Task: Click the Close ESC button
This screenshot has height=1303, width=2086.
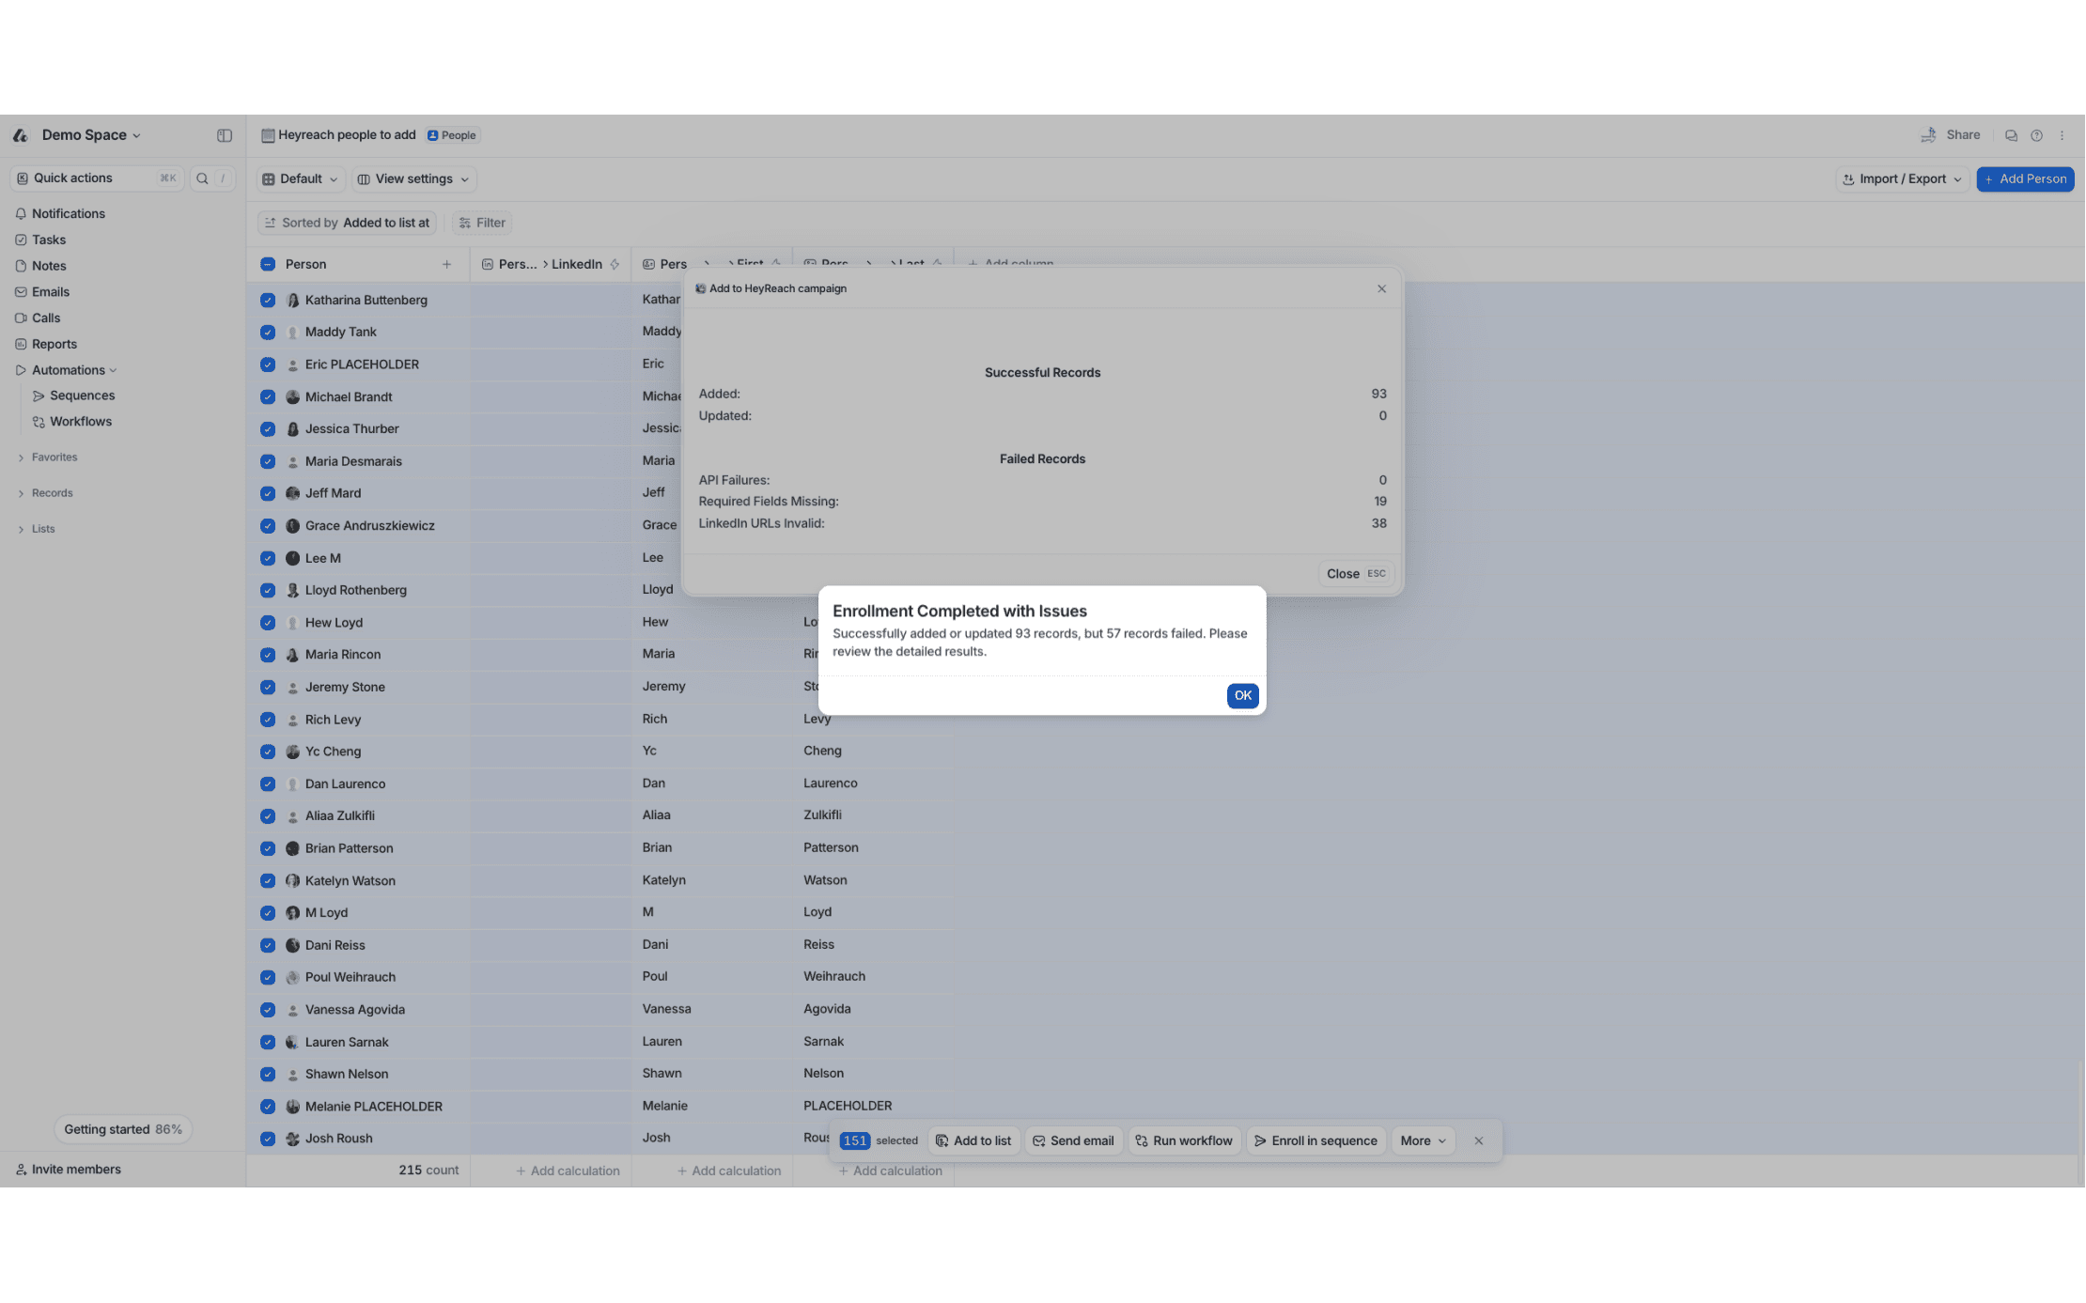Action: coord(1355,574)
